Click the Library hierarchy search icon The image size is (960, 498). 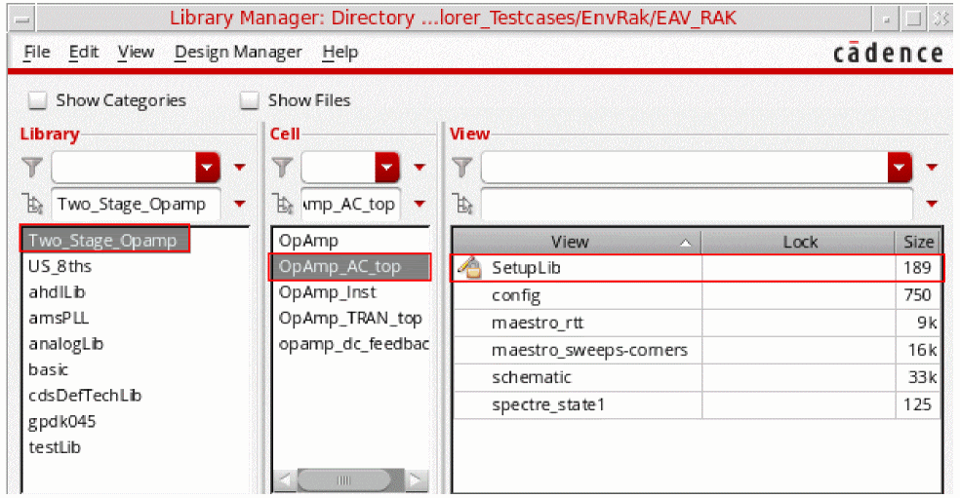pos(32,204)
